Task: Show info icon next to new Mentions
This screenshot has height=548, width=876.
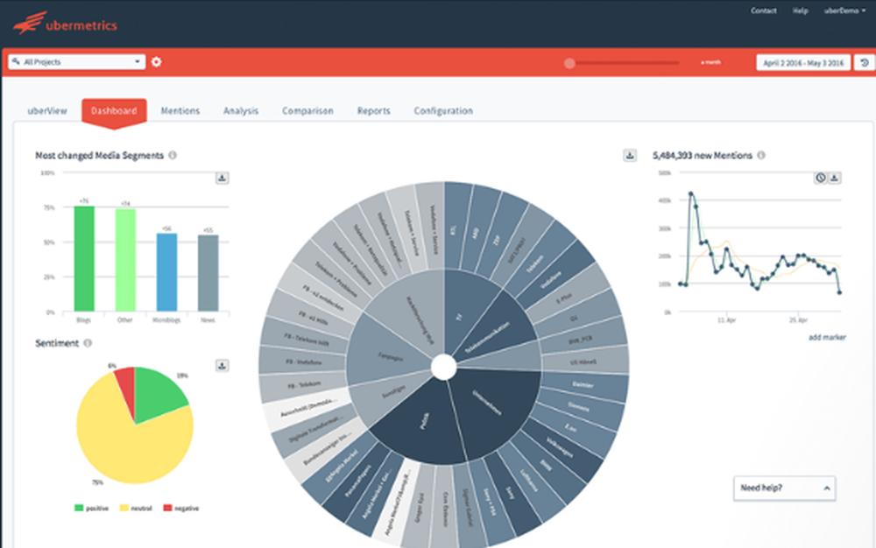Action: [x=761, y=155]
